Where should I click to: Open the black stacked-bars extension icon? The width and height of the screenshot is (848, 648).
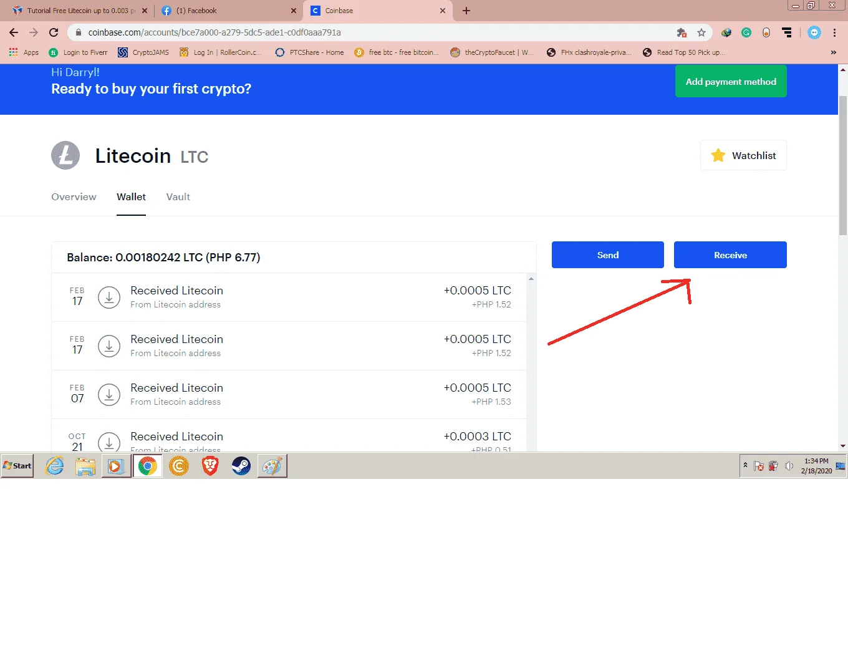tap(787, 32)
